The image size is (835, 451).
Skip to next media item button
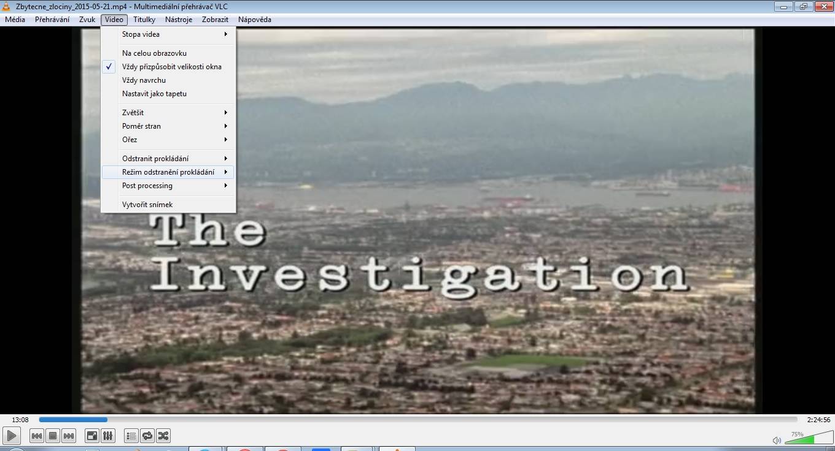tap(69, 436)
